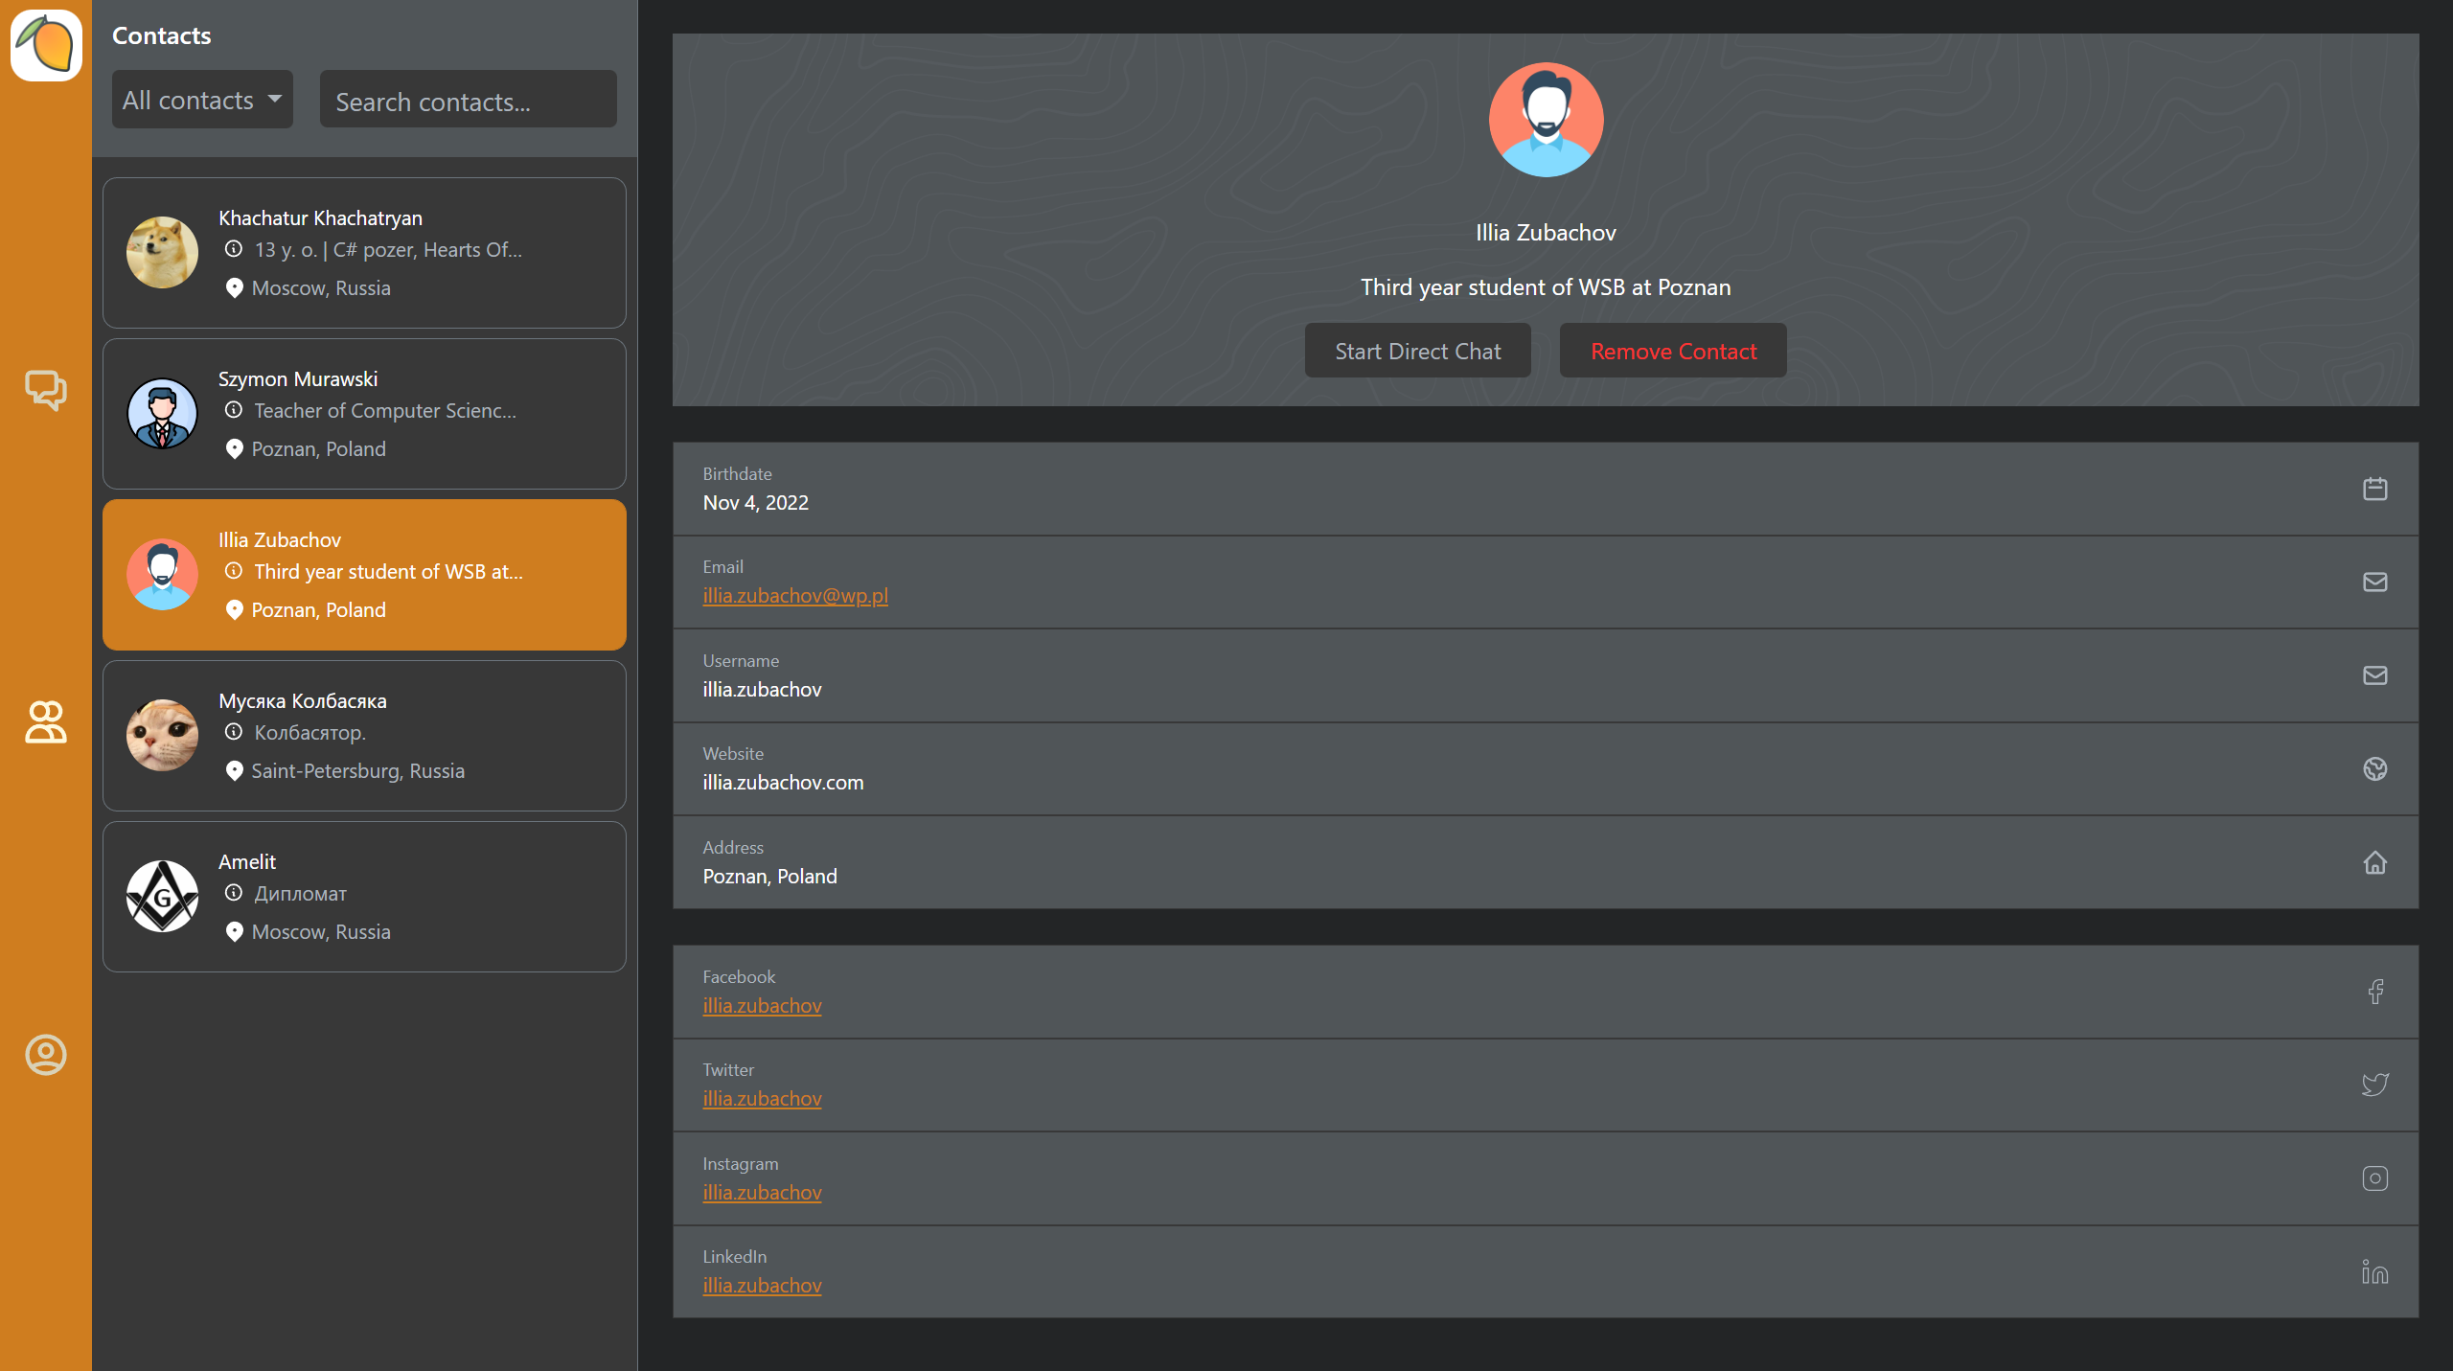Viewport: 2453px width, 1371px height.
Task: Click the envelope icon in Email row
Action: pyautogui.click(x=2374, y=582)
